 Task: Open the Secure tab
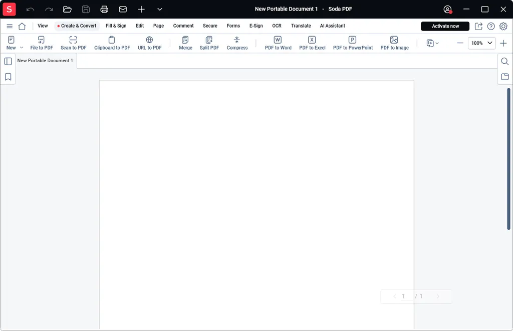coord(210,26)
